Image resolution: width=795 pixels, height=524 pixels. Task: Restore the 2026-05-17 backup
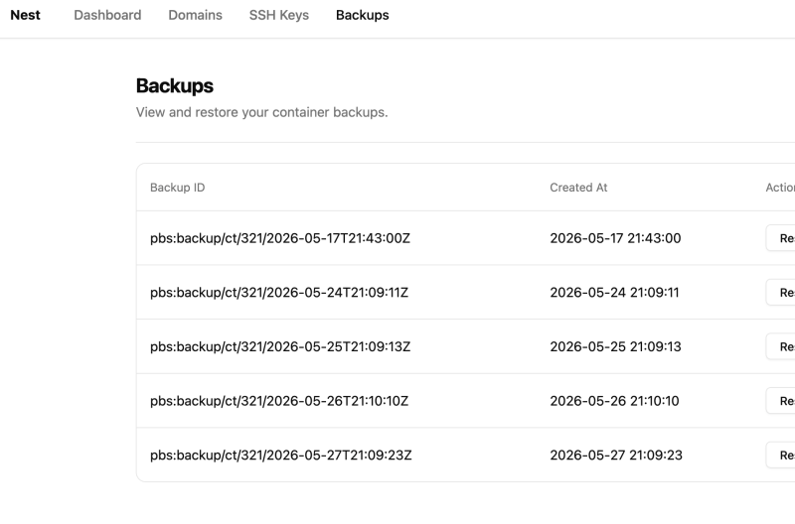point(781,238)
